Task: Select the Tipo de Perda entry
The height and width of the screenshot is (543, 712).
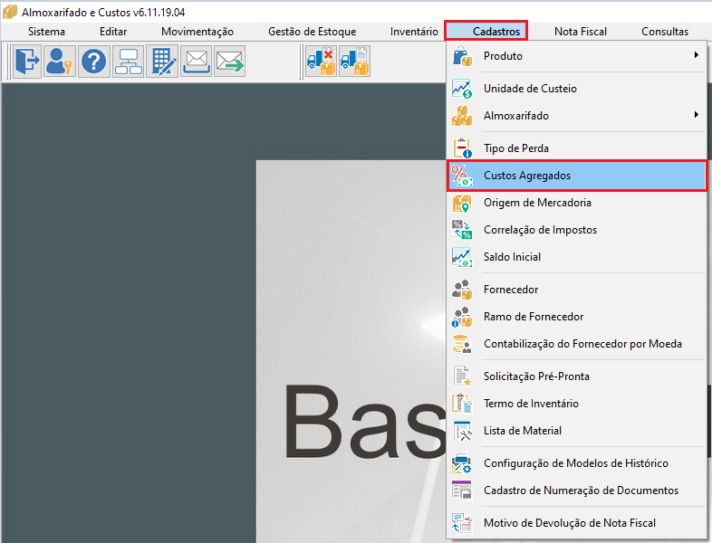Action: click(x=577, y=148)
